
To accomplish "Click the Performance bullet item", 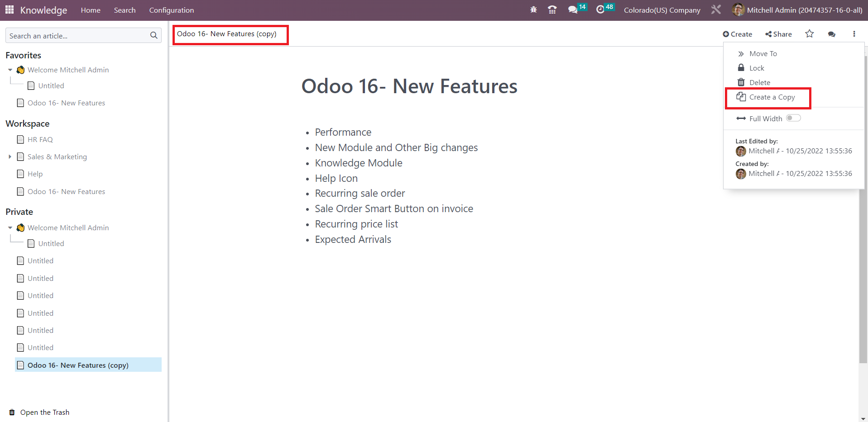I will tap(343, 132).
